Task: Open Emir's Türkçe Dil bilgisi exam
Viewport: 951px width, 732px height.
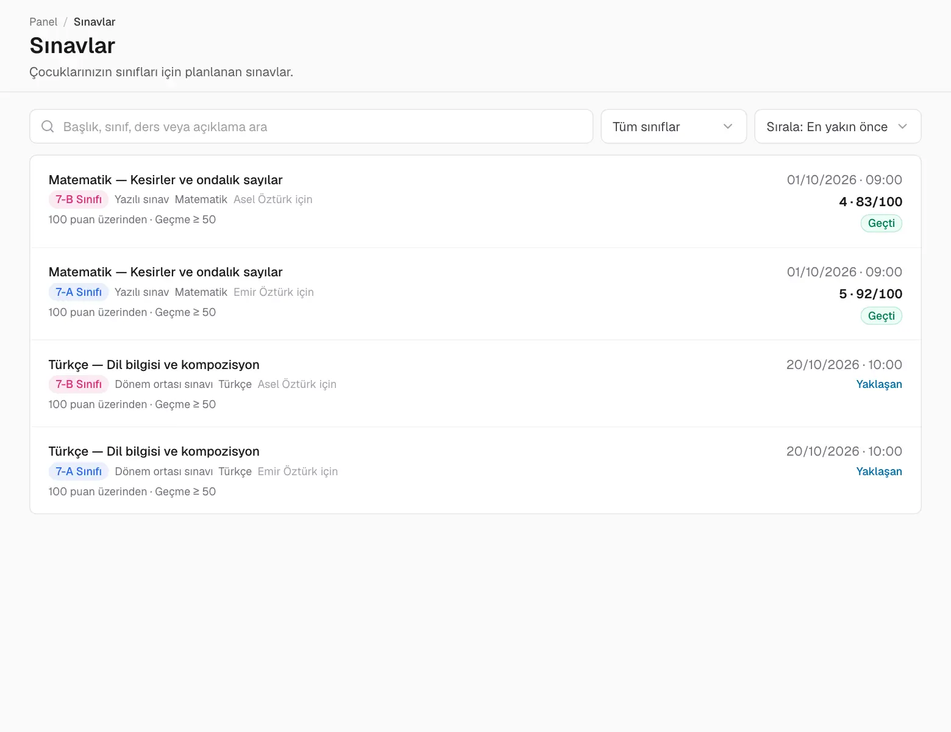Action: [x=476, y=470]
